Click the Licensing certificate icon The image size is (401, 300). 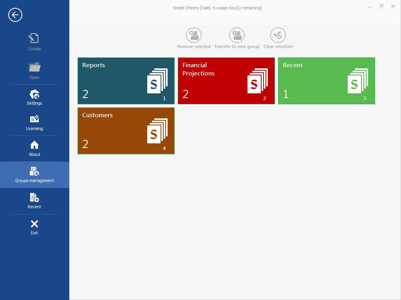34,119
